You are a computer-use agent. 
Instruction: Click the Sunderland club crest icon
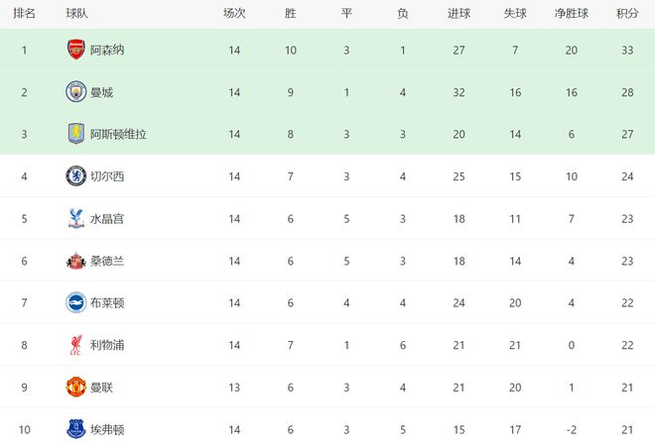coord(75,261)
